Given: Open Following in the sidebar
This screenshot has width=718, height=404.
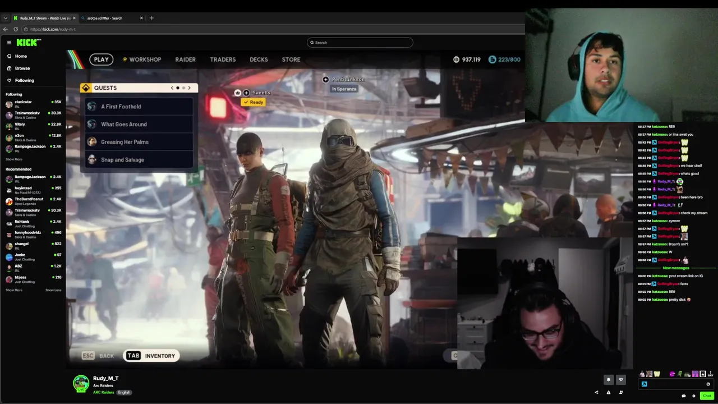Looking at the screenshot, I should click(20, 80).
